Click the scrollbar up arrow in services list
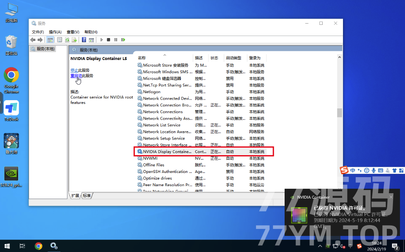 tap(339, 58)
